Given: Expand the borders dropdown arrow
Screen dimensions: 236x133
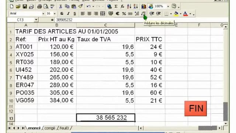Looking at the screenshot, I should (x=171, y=14).
